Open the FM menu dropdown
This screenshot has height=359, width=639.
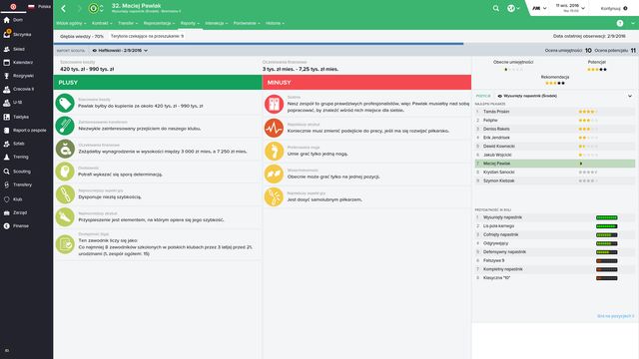click(x=539, y=8)
